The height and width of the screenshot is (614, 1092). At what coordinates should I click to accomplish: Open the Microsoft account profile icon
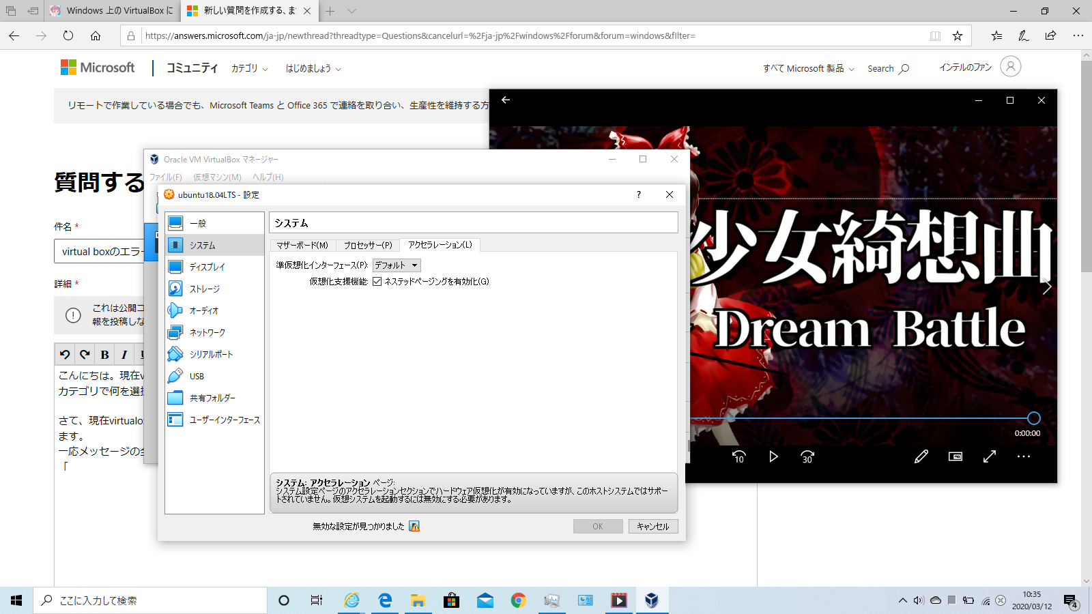(1011, 66)
